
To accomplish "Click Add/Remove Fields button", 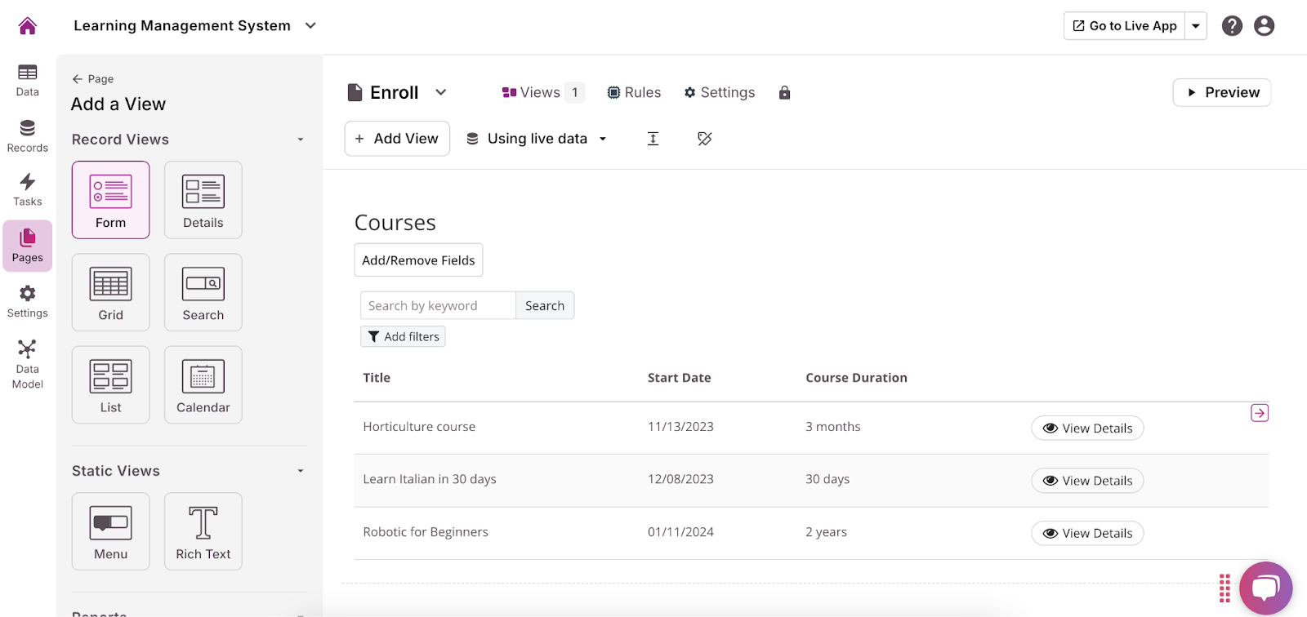I will (x=418, y=260).
